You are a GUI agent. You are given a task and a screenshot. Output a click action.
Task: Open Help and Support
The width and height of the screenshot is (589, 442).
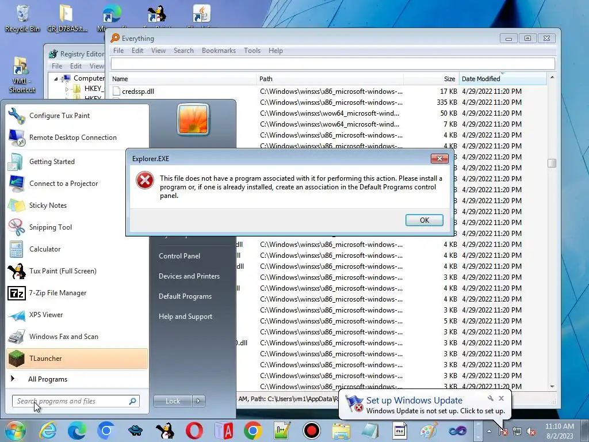tap(186, 317)
